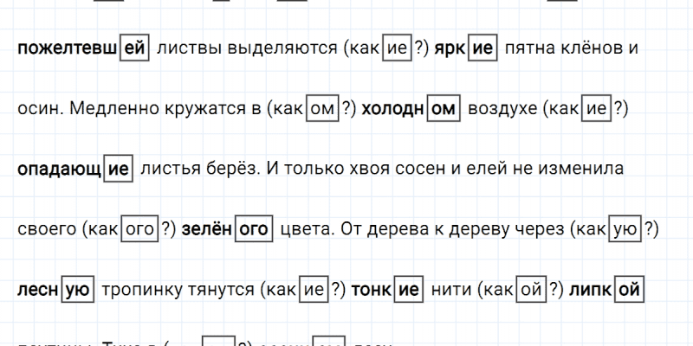The height and width of the screenshot is (346, 693).
Task: Click the "ого" box in the question "(какого?)"
Action: point(139,230)
